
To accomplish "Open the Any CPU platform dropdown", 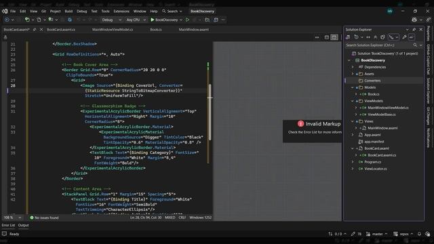I will (136, 20).
